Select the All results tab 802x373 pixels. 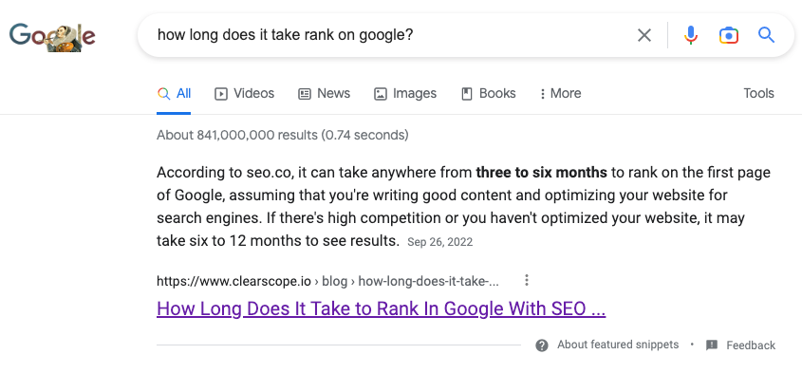[174, 94]
